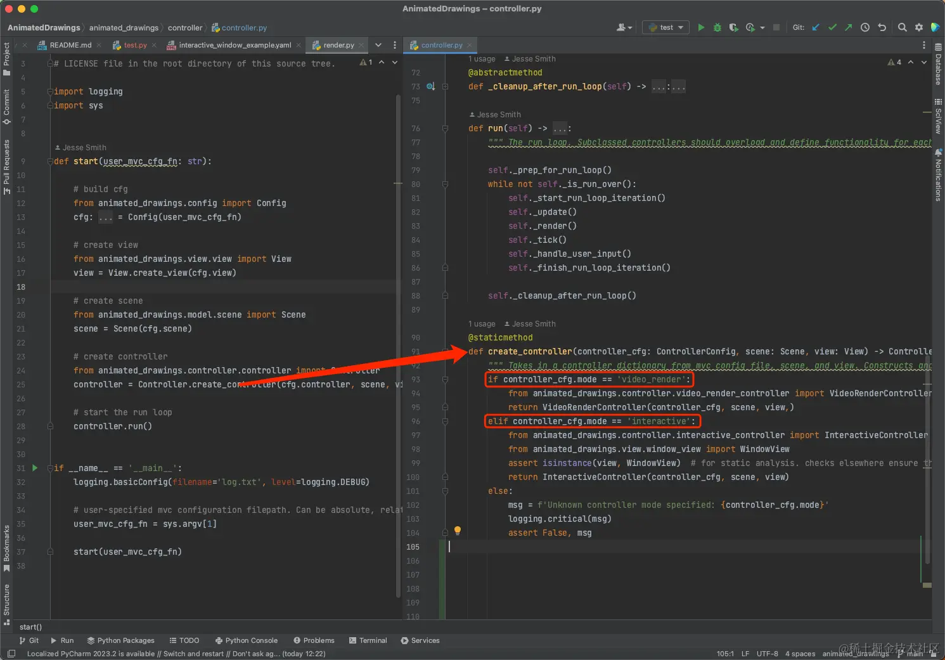Switch to the README.md editor tab

70,45
